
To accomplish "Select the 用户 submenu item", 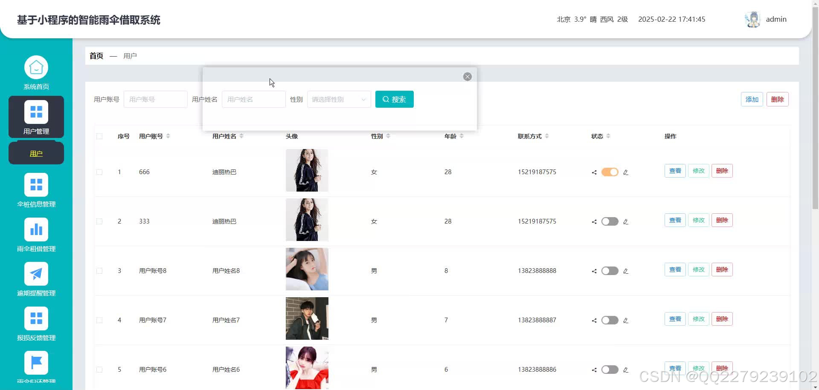I will (x=36, y=153).
